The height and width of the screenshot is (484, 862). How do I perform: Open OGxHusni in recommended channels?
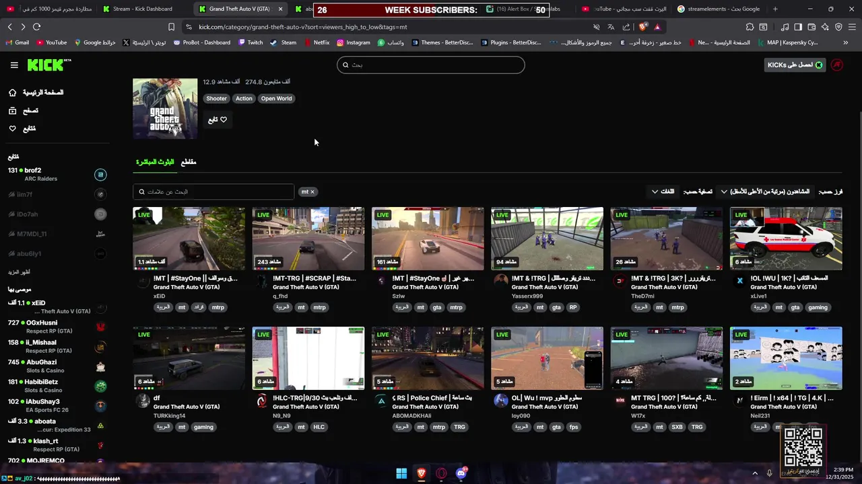pos(57,327)
